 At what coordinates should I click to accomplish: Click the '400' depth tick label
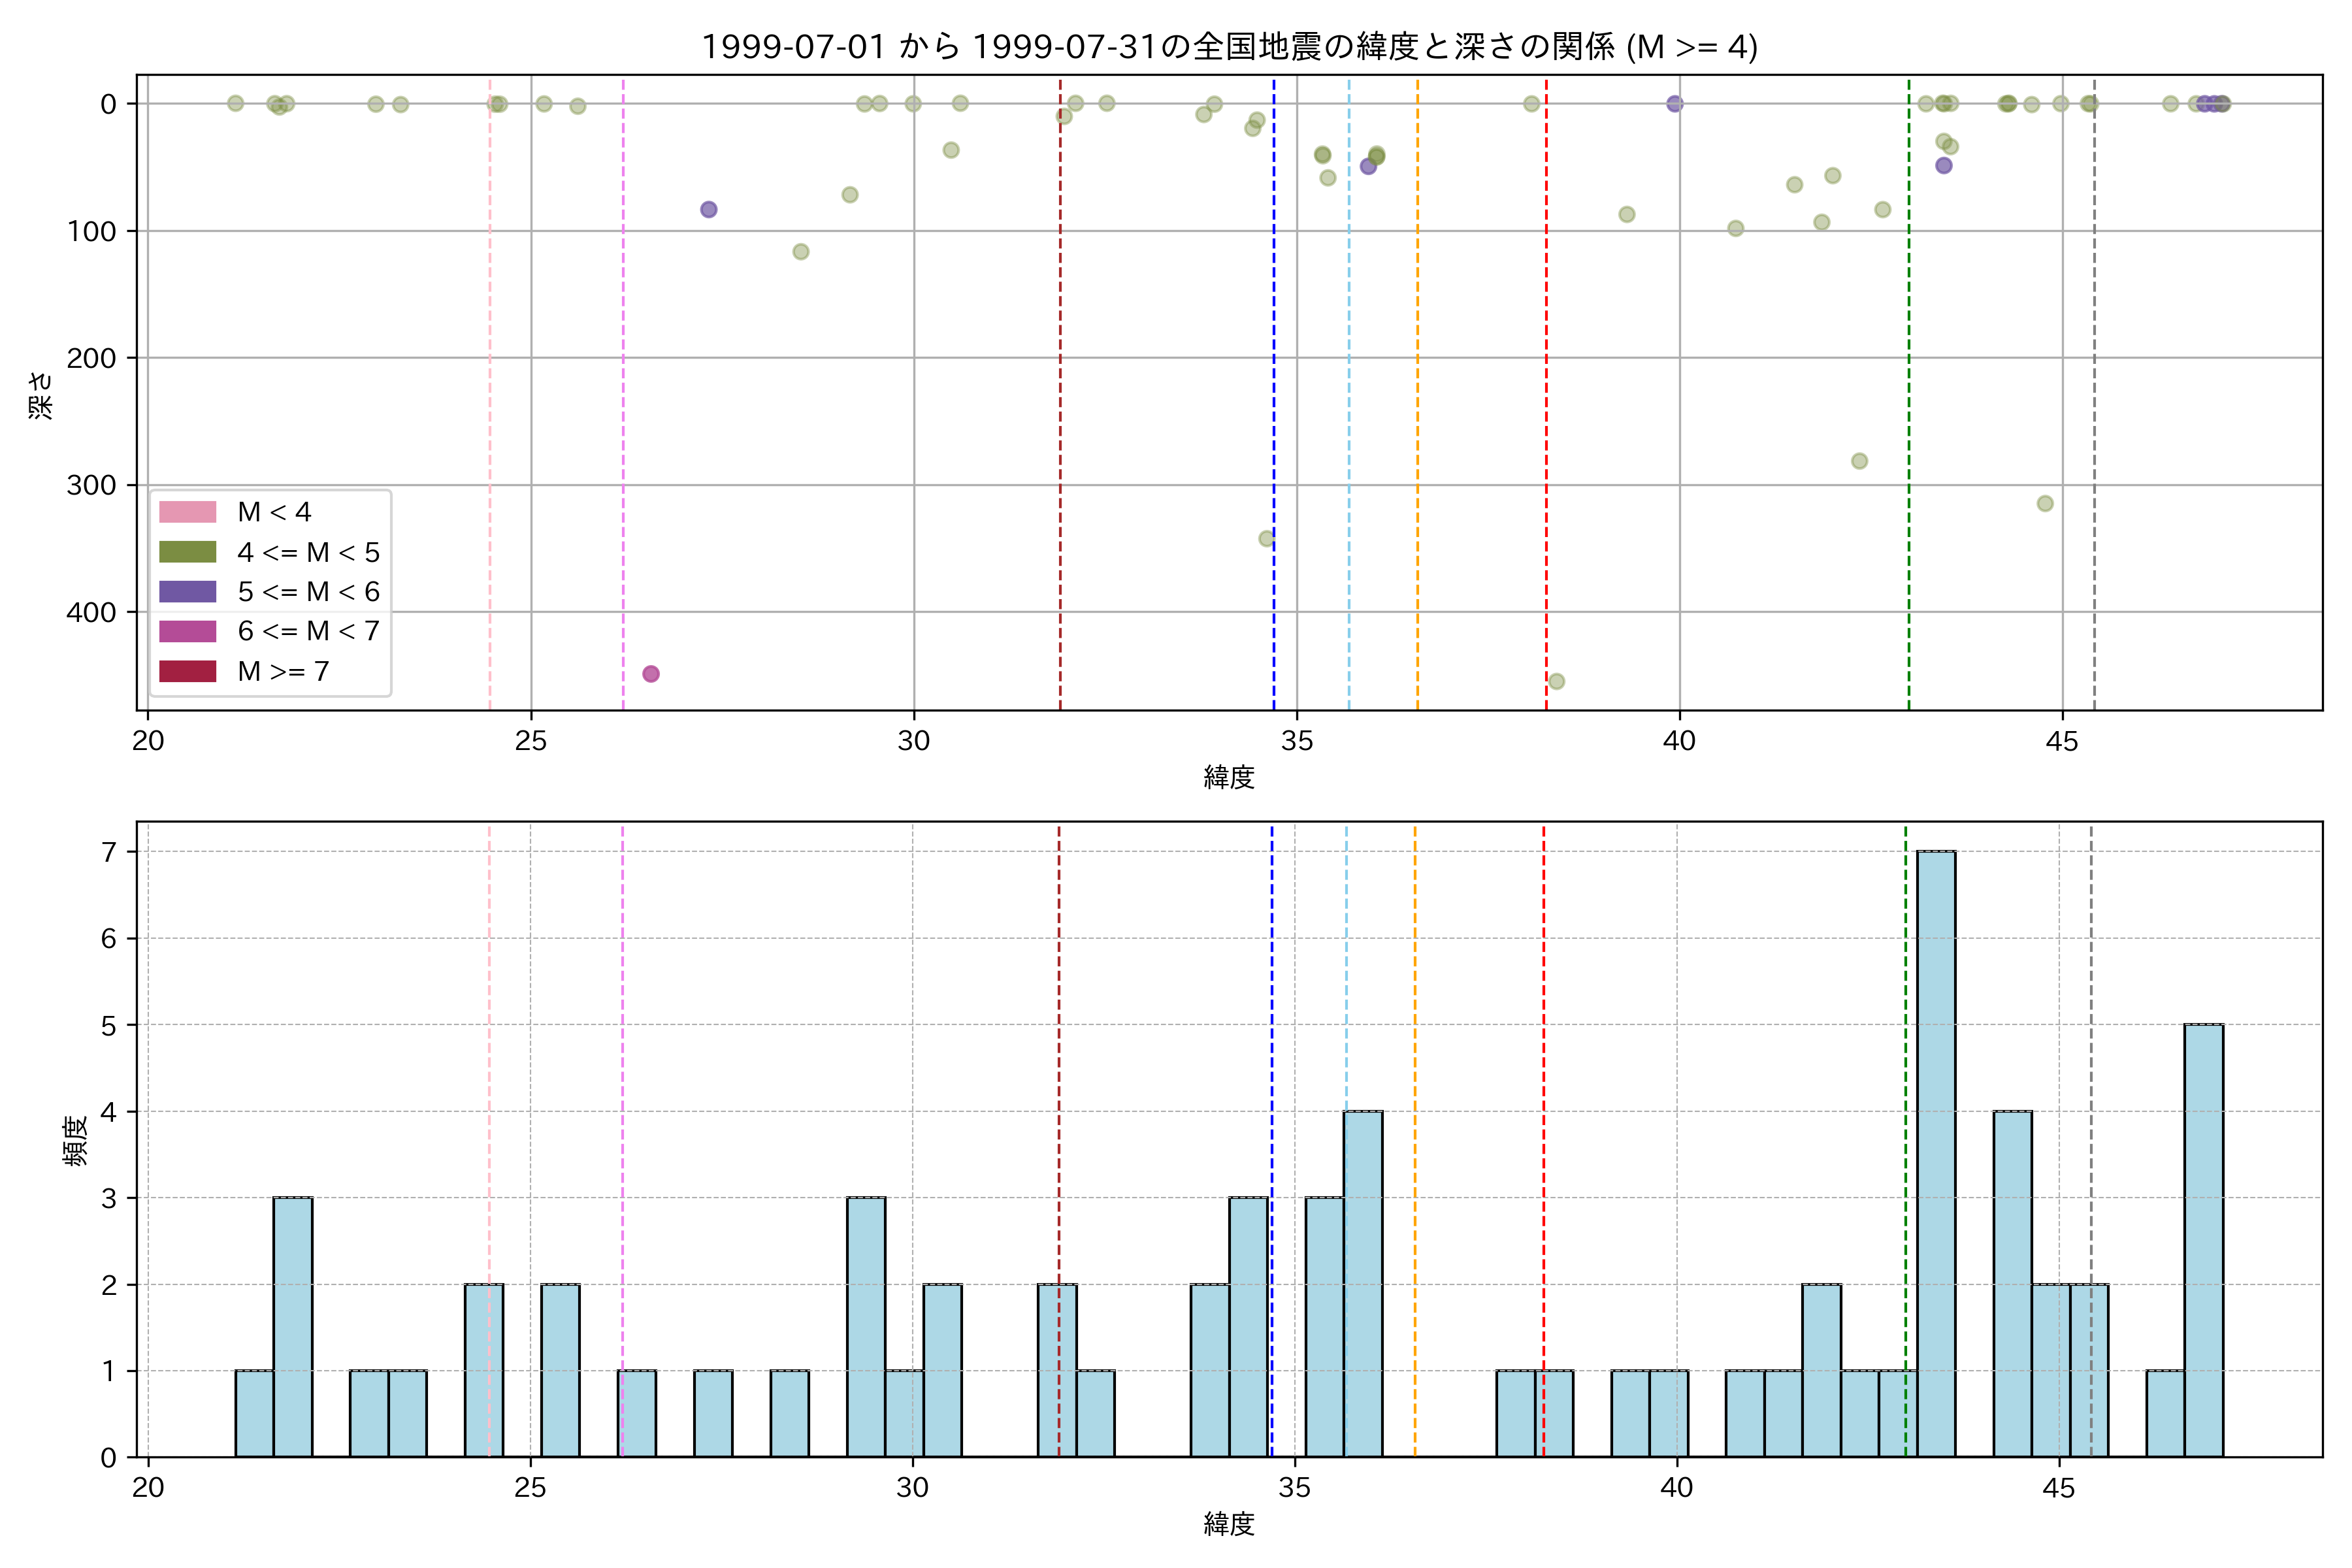tap(91, 612)
